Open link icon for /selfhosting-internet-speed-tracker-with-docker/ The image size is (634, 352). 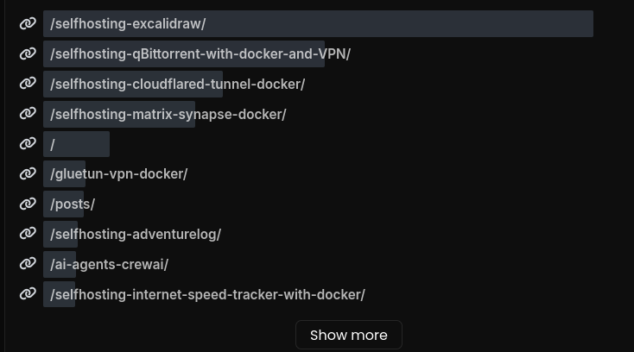[x=28, y=294]
